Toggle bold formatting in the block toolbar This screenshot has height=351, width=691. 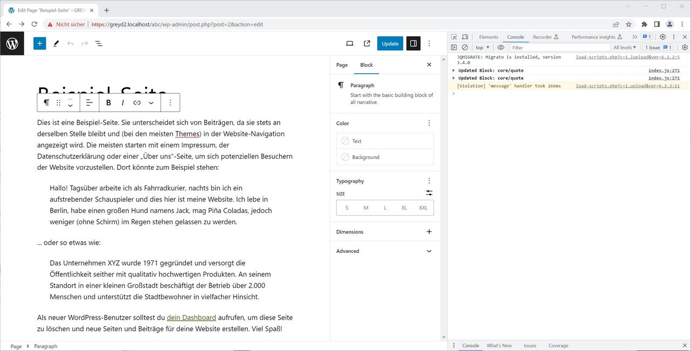(109, 102)
